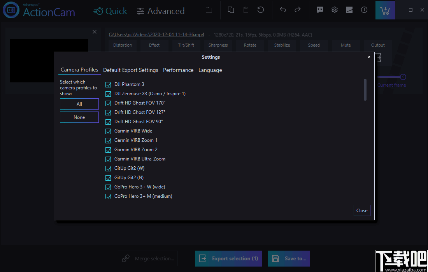428x272 pixels.
Task: Click the All profiles button
Action: pos(79,104)
